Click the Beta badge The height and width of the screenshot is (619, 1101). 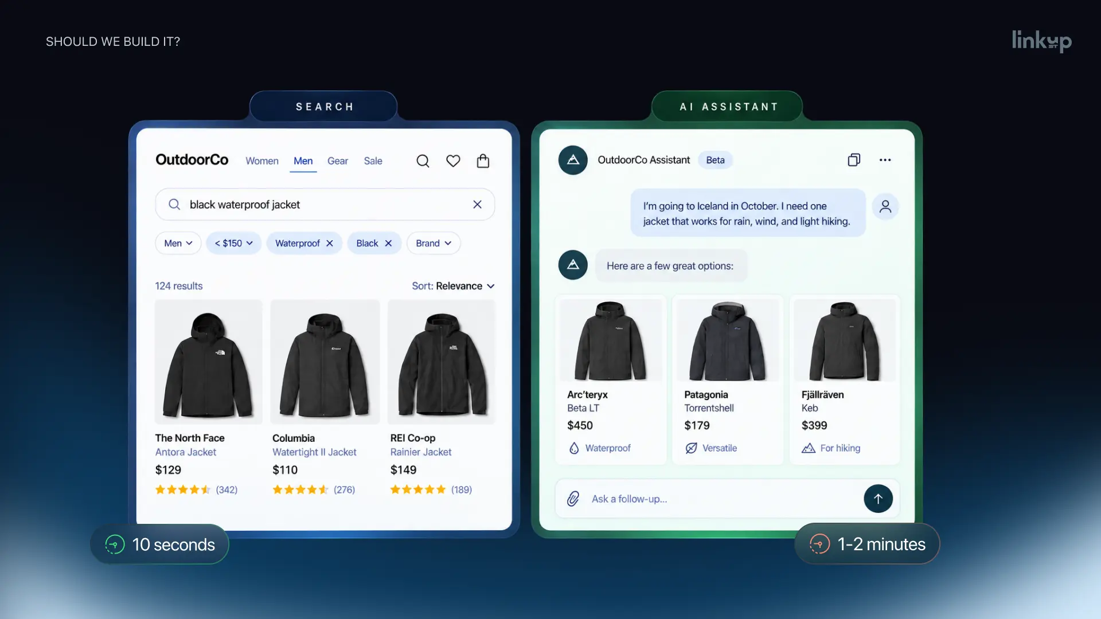point(715,160)
